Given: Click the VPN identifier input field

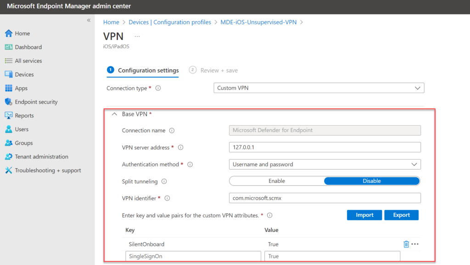Looking at the screenshot, I should pyautogui.click(x=325, y=198).
